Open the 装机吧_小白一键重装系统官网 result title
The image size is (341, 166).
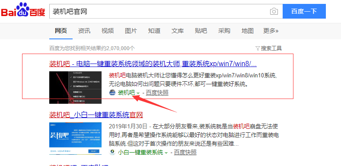[x=96, y=115]
